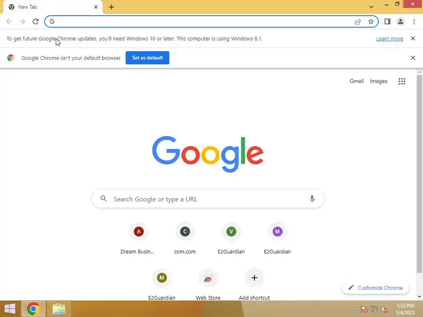The image size is (423, 317).
Task: Close the New Tab tab
Action: (x=96, y=7)
